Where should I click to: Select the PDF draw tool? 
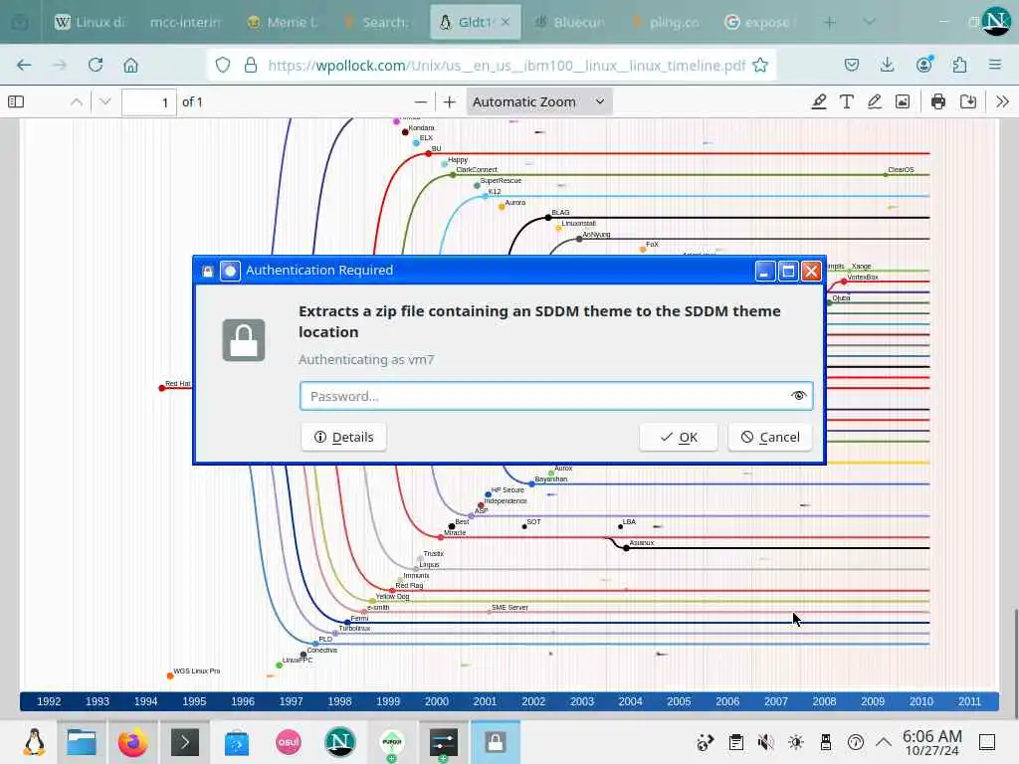[874, 102]
